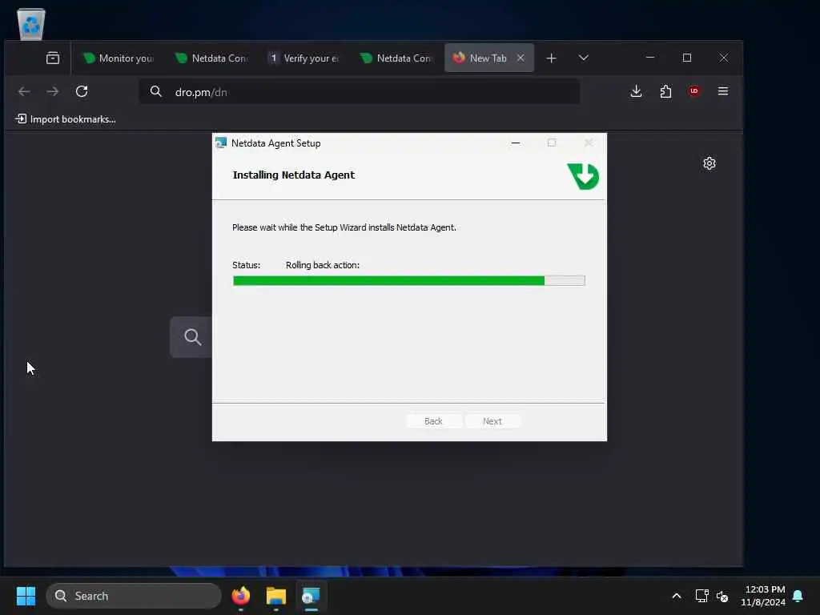This screenshot has height=615, width=820.
Task: Switch to the second 'Netdata Con' tab
Action: click(x=397, y=58)
